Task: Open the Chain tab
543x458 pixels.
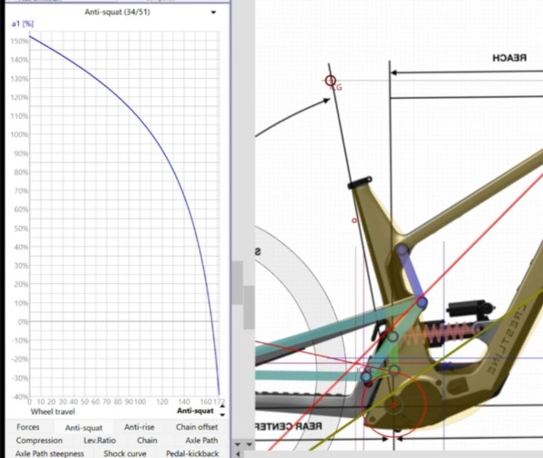Action: 147,441
